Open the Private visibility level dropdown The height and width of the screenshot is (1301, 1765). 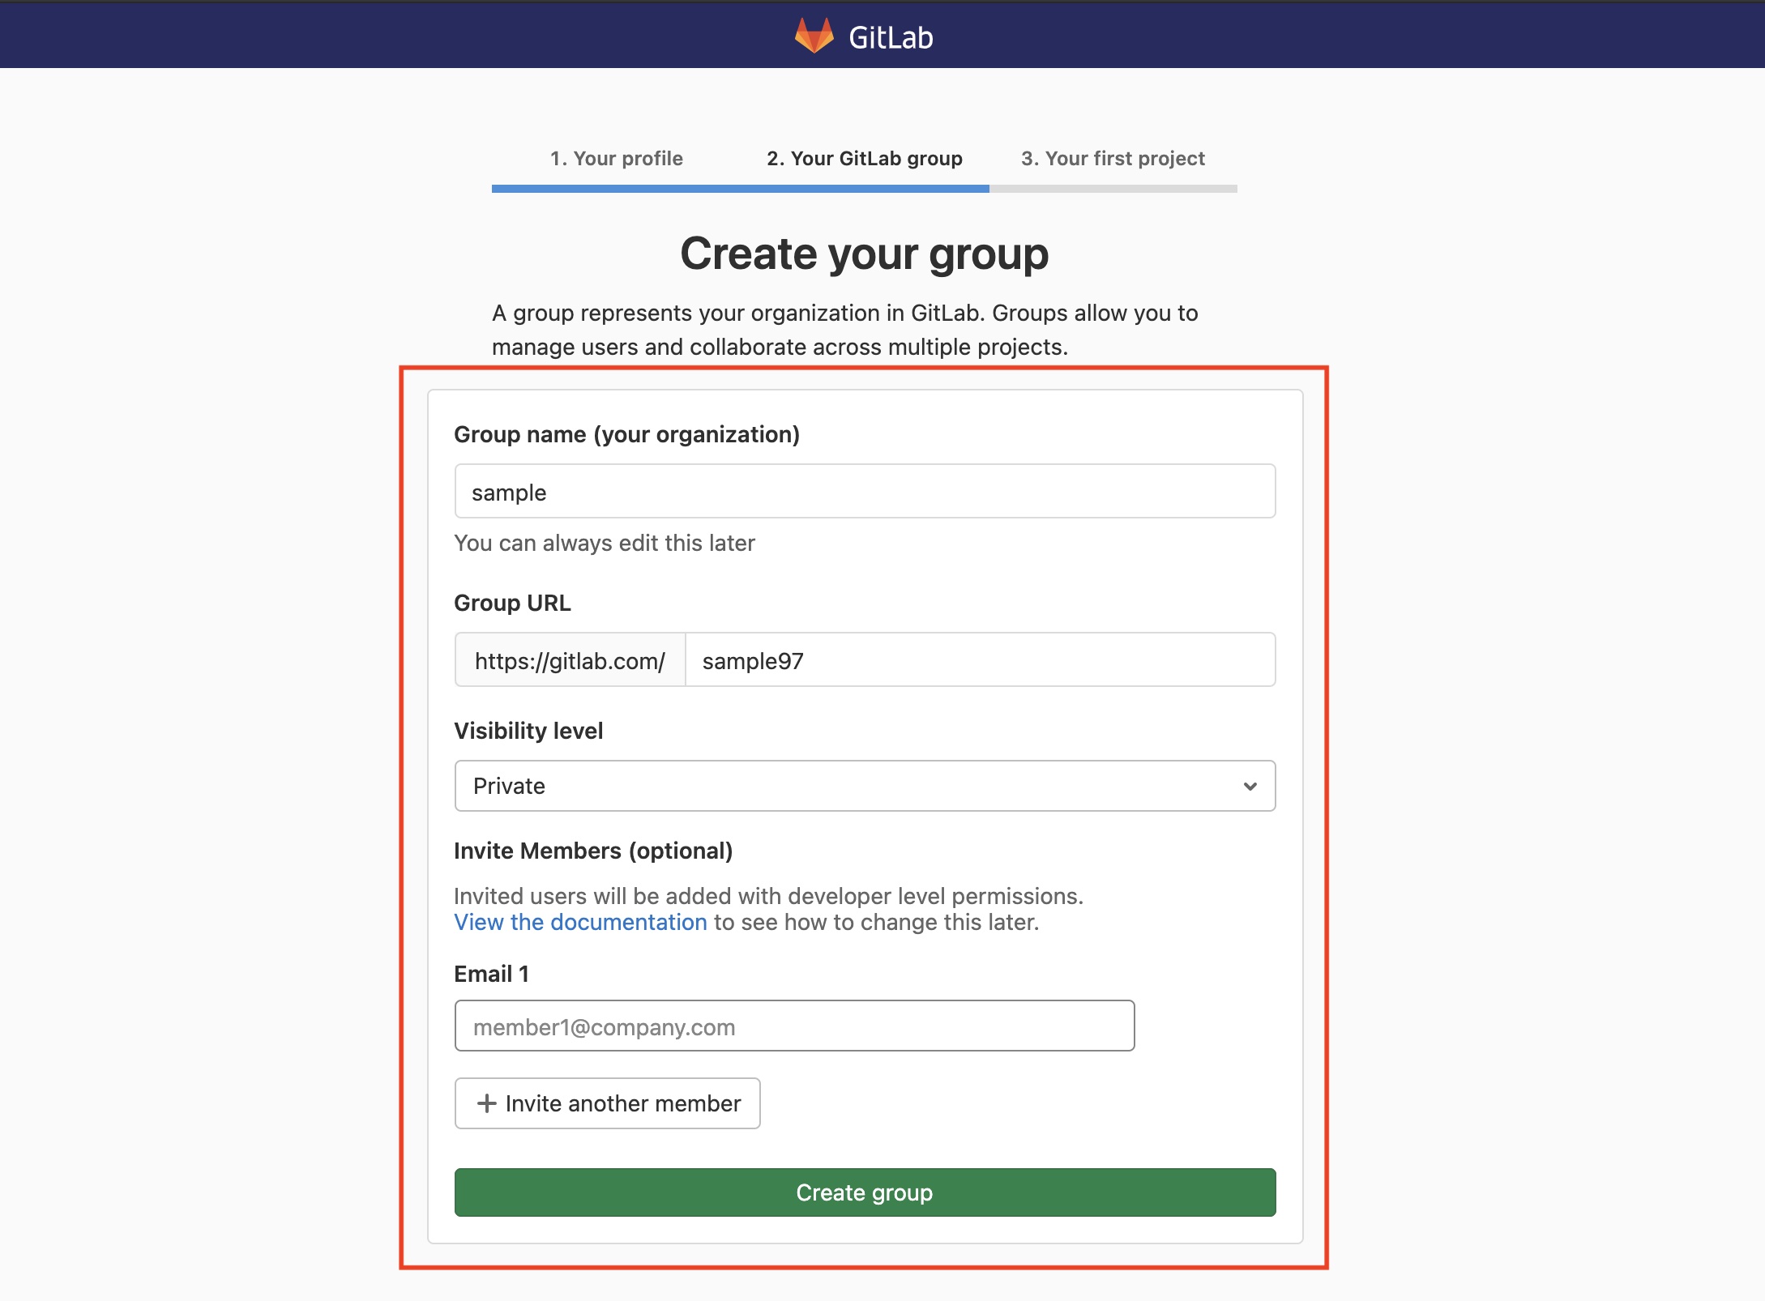pyautogui.click(x=865, y=786)
